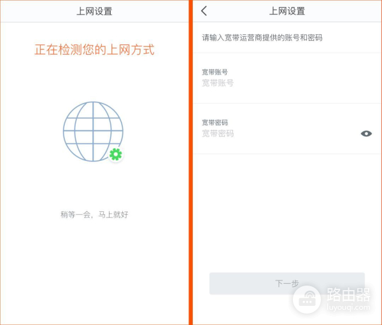Click the 上网设置 title on the left screen
The width and height of the screenshot is (382, 325).
pyautogui.click(x=94, y=11)
